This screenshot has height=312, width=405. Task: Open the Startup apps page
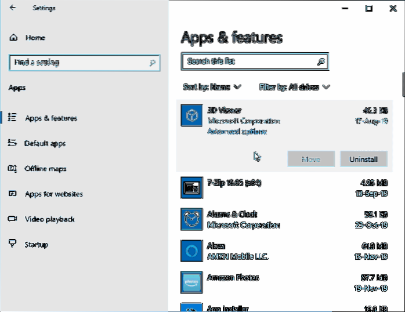(x=36, y=245)
